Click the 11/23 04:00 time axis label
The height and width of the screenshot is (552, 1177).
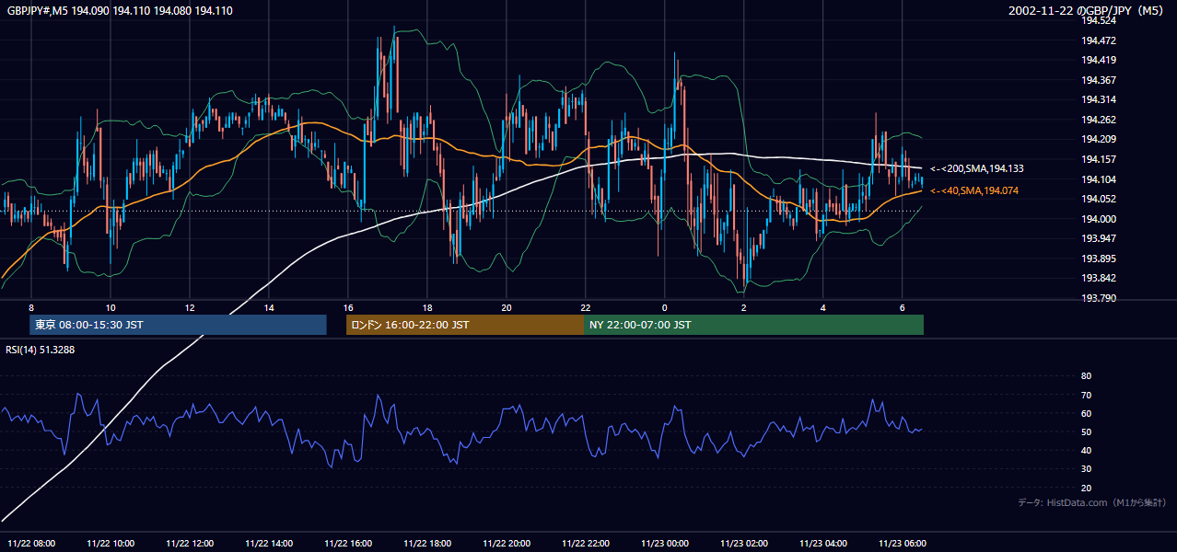click(x=823, y=544)
